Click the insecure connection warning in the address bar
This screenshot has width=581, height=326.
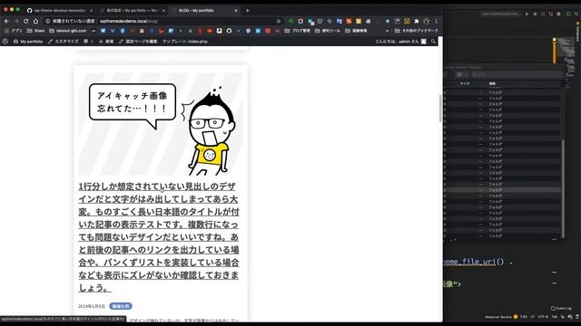pos(71,22)
